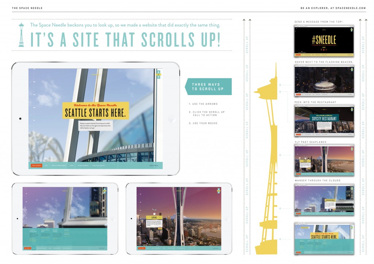Click the 'It's a site that scrolls up!' headline

(125, 39)
